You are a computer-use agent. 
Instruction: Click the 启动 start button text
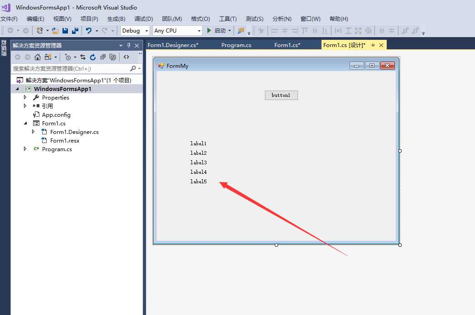tap(220, 31)
